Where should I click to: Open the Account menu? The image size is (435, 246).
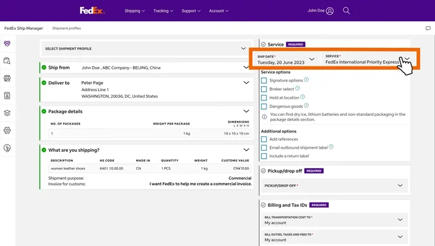click(x=219, y=11)
